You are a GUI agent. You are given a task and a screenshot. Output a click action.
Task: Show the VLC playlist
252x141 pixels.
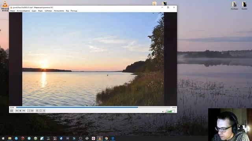pyautogui.click(x=37, y=110)
